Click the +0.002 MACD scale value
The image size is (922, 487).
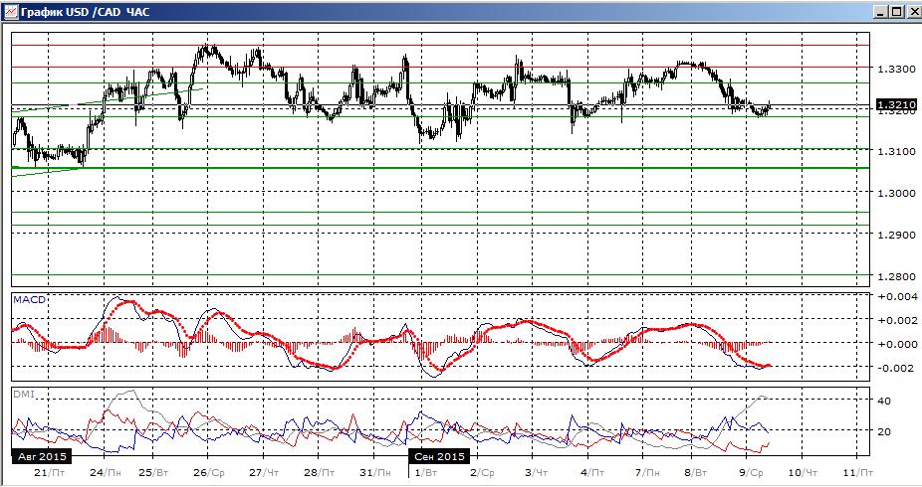click(896, 320)
